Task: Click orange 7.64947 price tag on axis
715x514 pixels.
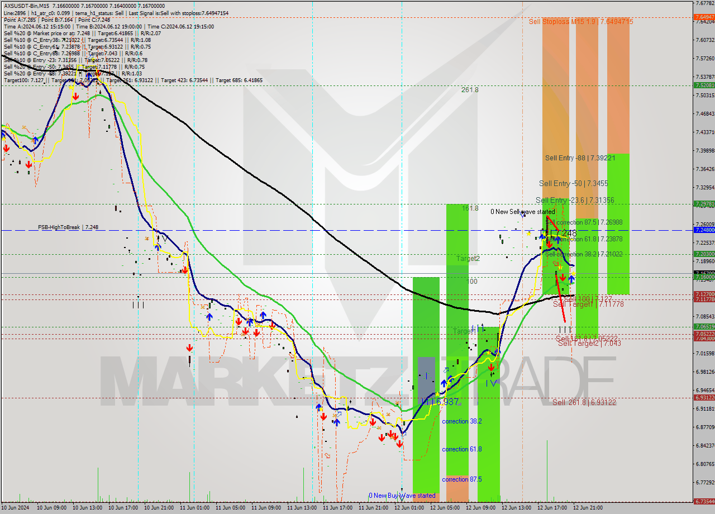Action: [704, 17]
